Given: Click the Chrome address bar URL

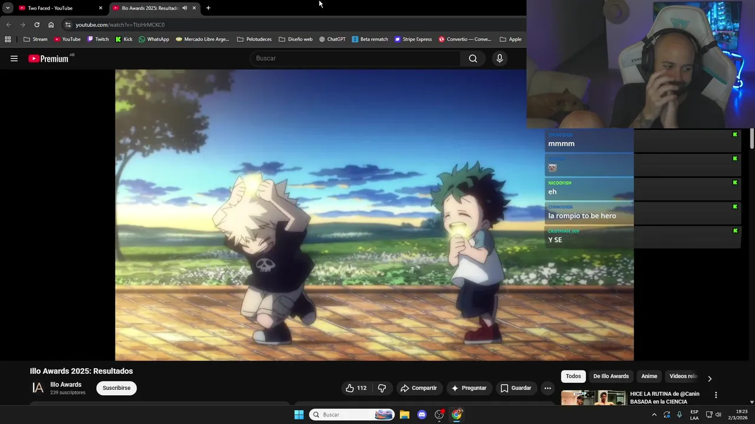Looking at the screenshot, I should coord(120,25).
